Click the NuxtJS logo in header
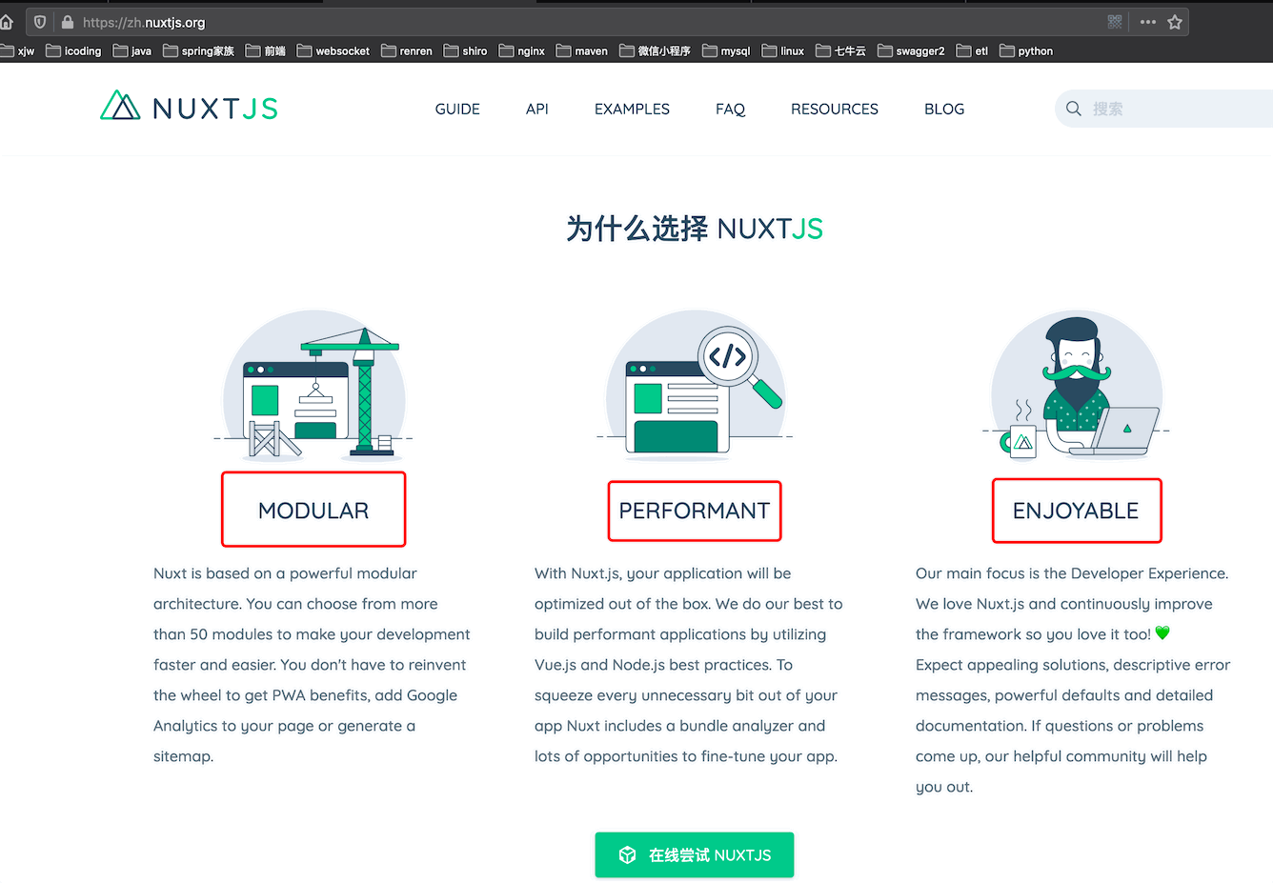 click(x=189, y=107)
